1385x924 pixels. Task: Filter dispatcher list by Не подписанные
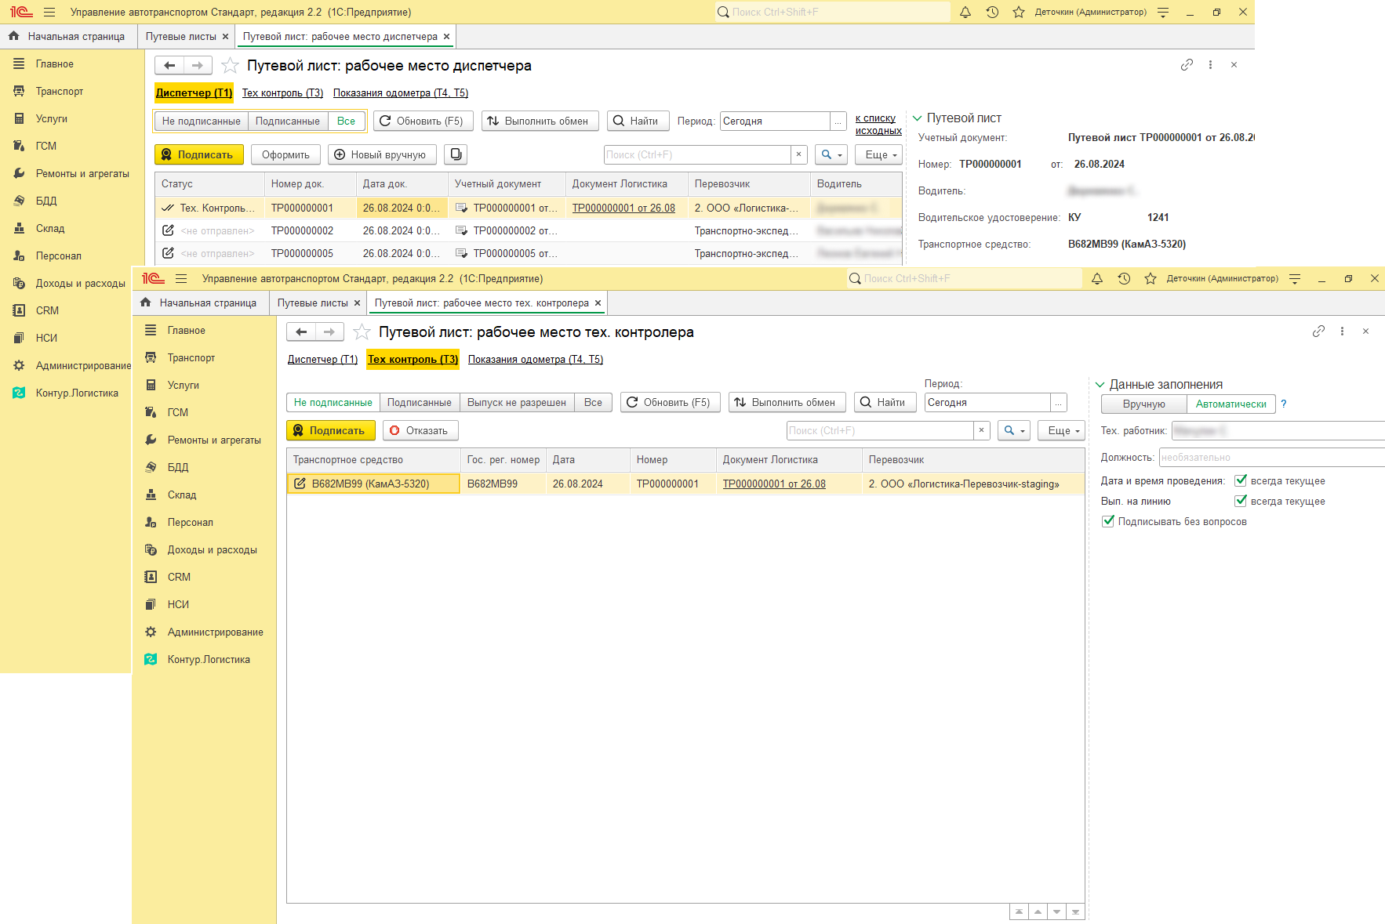click(202, 121)
